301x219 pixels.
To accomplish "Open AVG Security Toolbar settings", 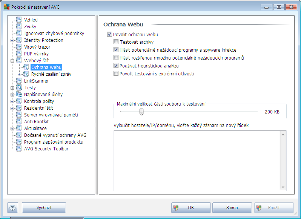I will point(46,149).
